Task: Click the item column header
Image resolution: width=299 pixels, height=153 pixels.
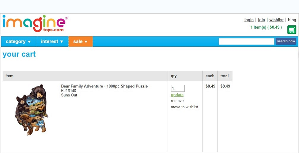Action: 9,76
